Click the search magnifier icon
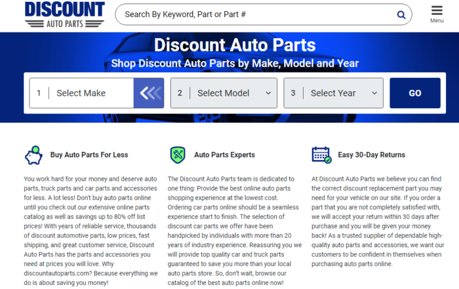The image size is (459, 289). point(401,14)
